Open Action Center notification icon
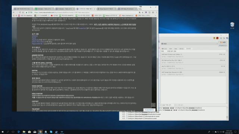This screenshot has width=239, height=134. point(236,132)
